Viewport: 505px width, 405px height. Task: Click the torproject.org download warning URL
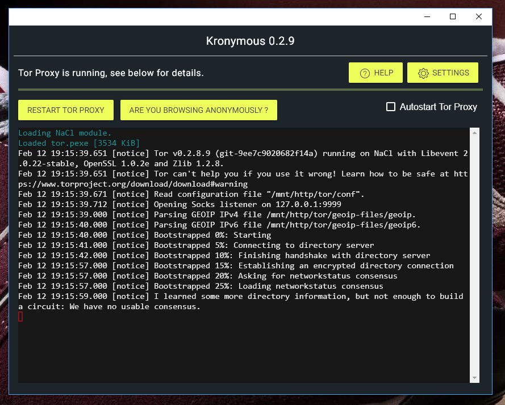pyautogui.click(x=133, y=184)
